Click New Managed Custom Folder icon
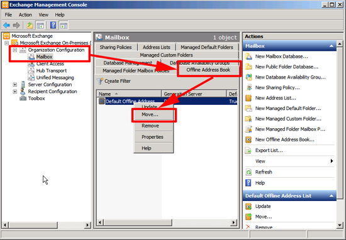346x240 pixels. pyautogui.click(x=248, y=119)
